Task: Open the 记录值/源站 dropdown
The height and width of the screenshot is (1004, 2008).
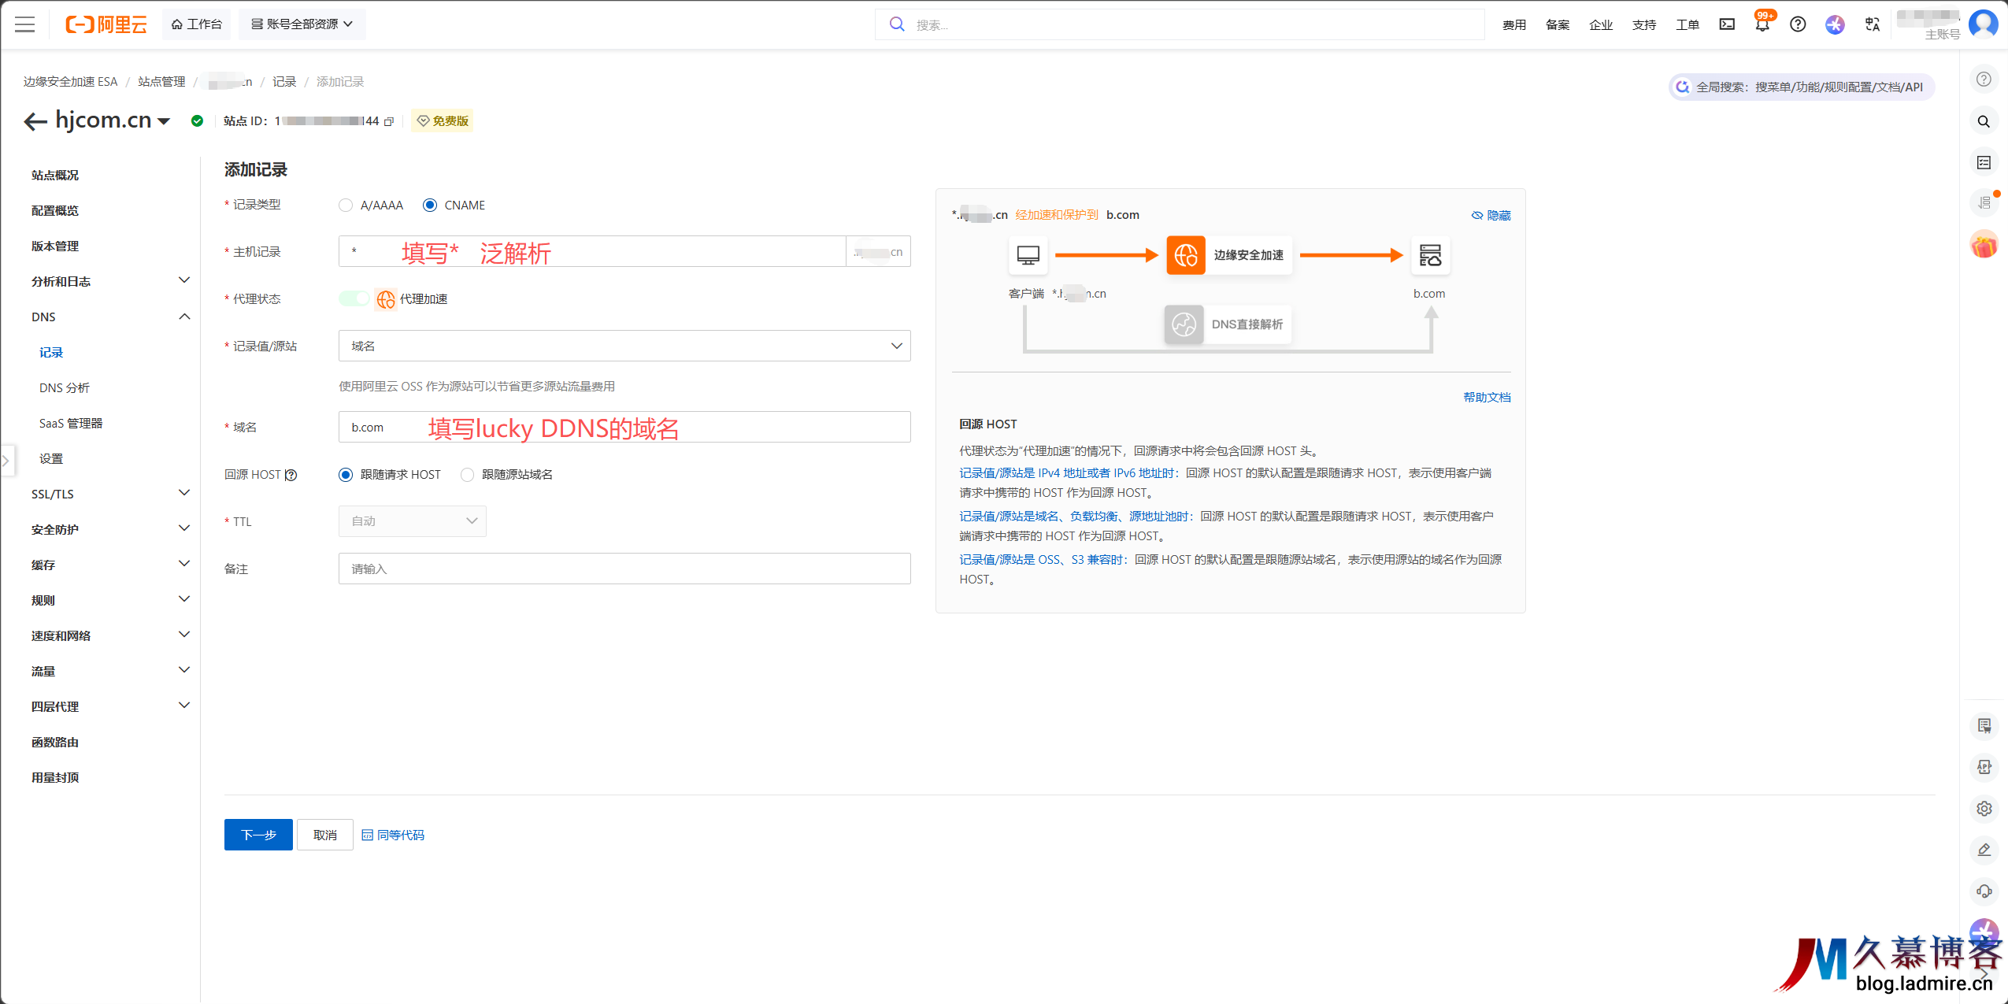Action: 624,346
